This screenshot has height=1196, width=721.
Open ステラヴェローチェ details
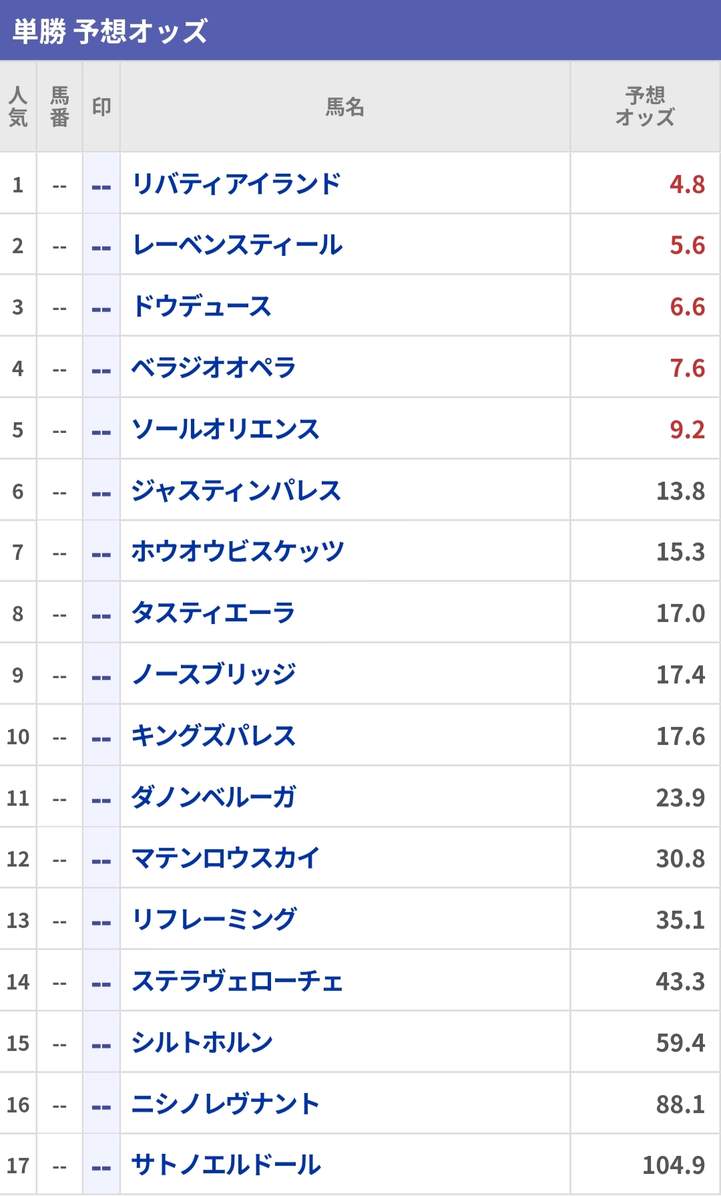coord(238,982)
